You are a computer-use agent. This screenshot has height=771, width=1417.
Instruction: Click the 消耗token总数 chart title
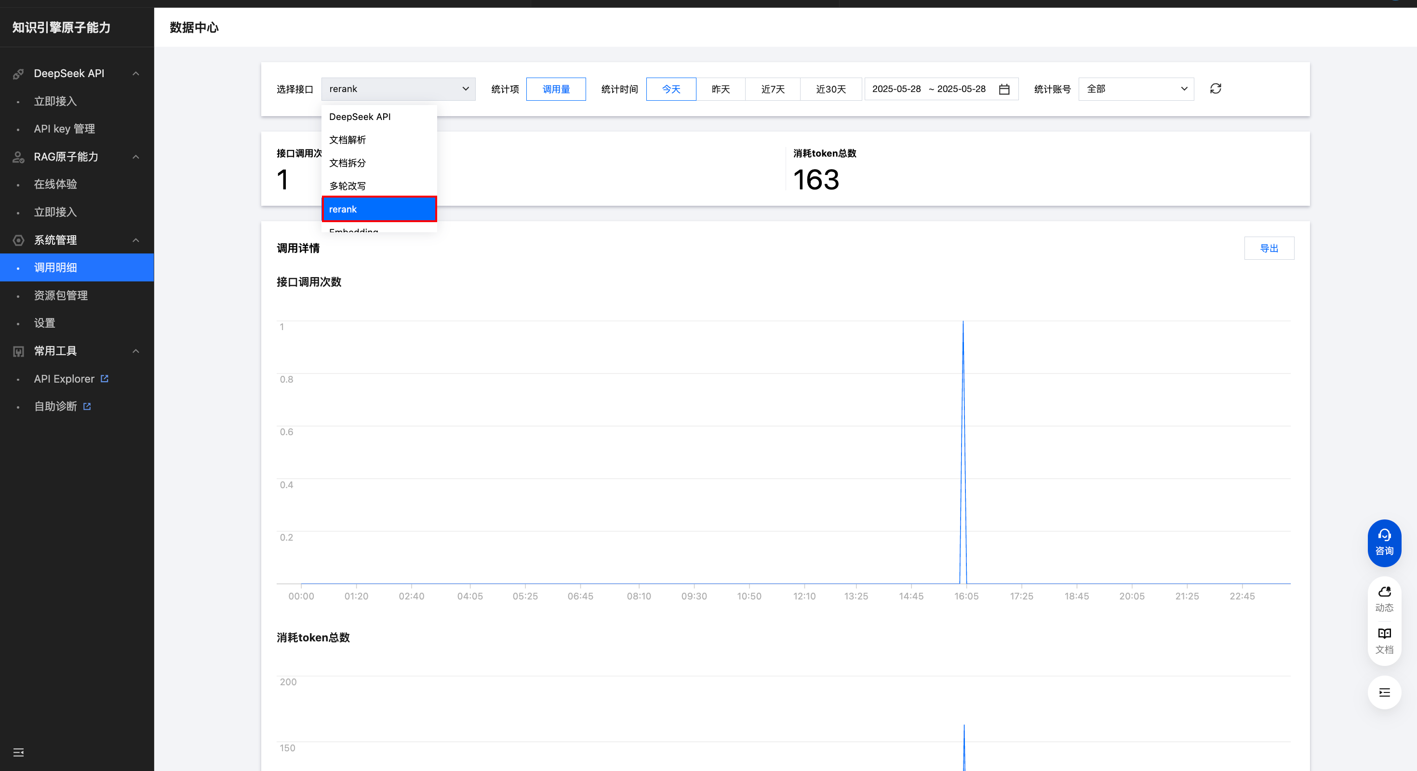click(313, 638)
